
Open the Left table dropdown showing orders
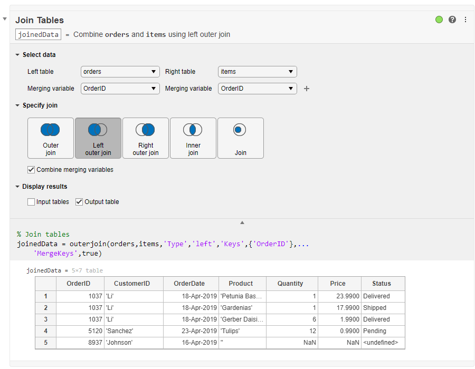tap(120, 72)
